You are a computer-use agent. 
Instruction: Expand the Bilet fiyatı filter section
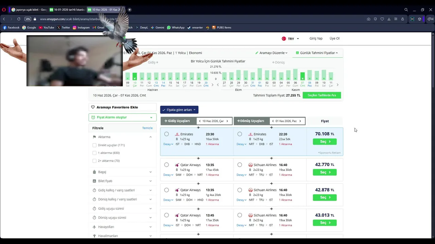[x=123, y=181]
